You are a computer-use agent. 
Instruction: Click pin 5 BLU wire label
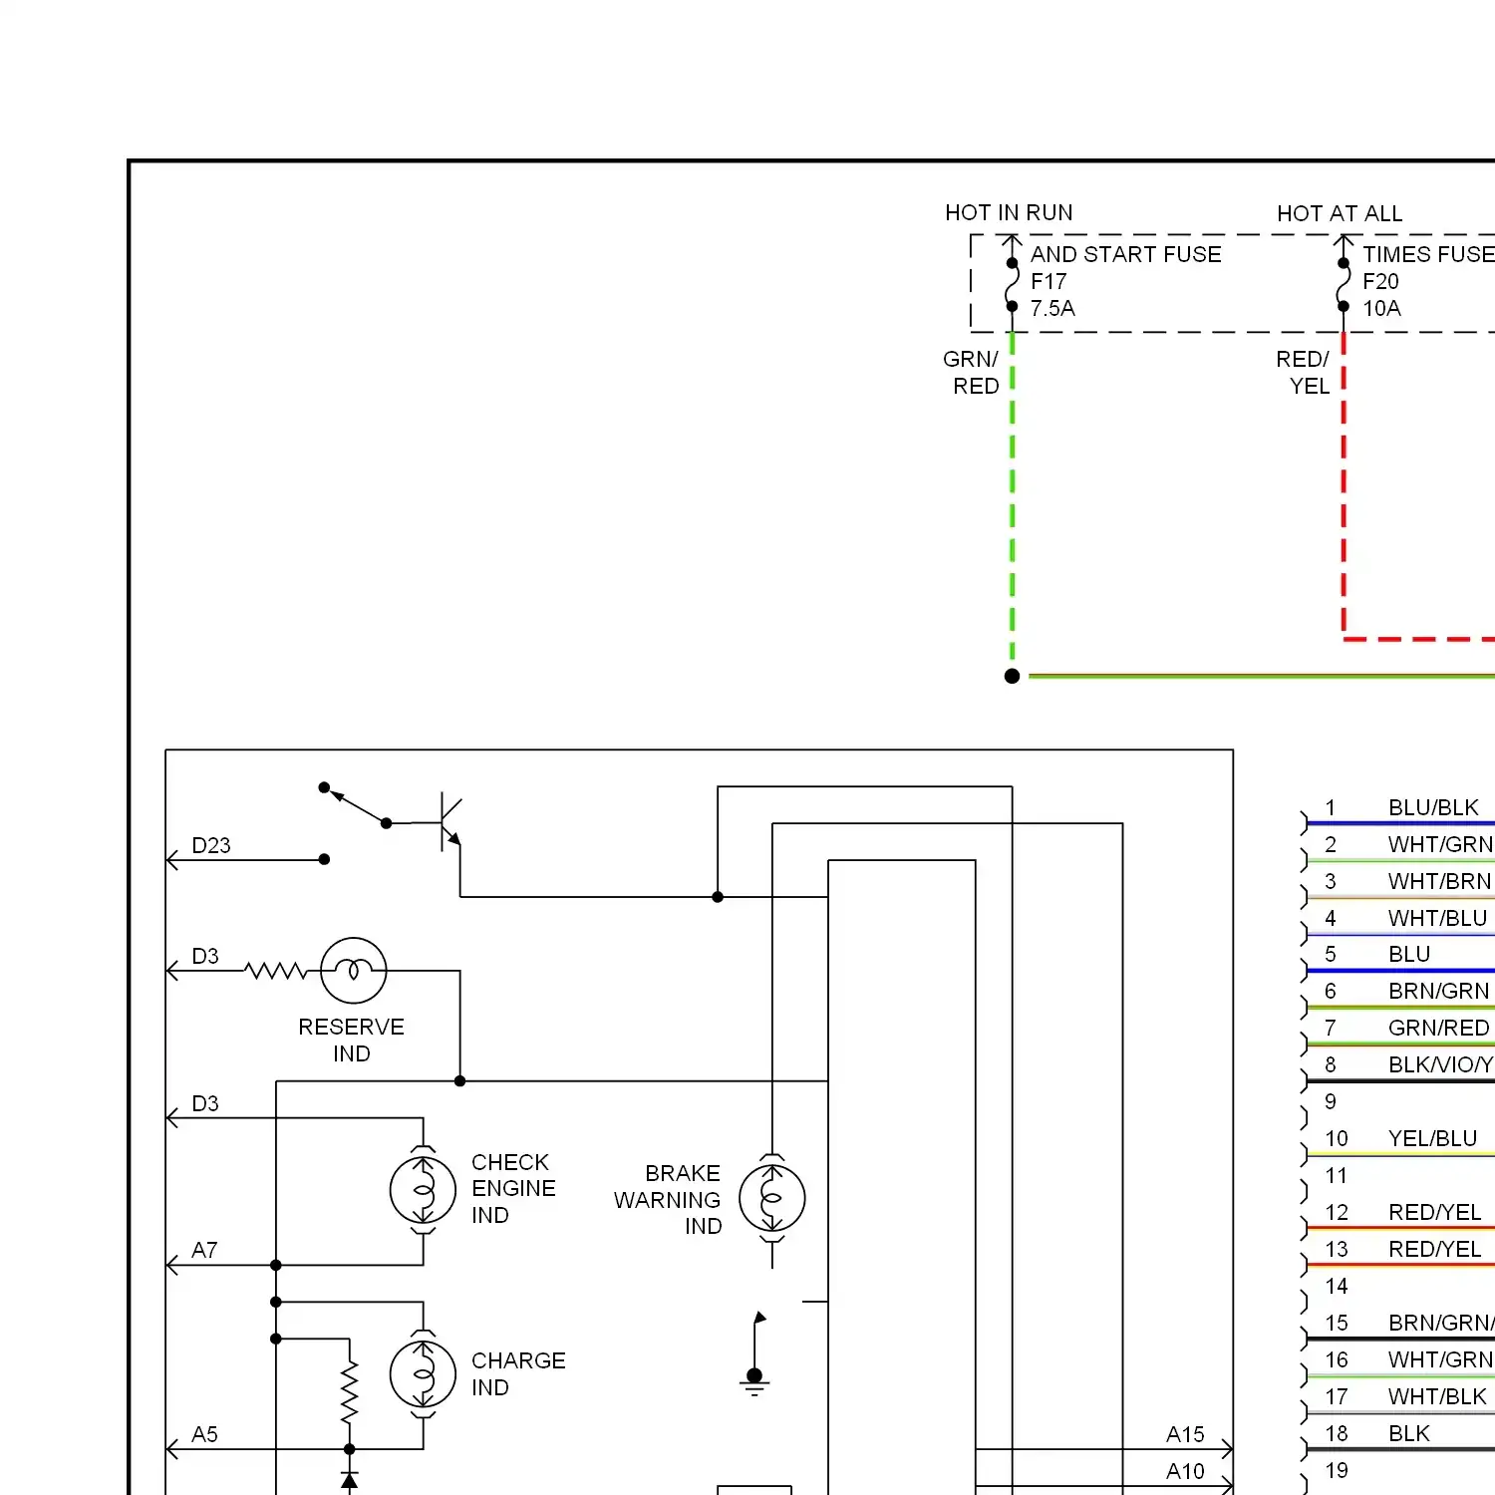(x=1409, y=954)
